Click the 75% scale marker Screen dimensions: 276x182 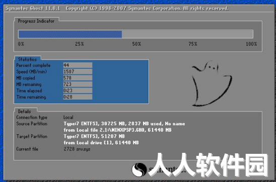pos(193,44)
